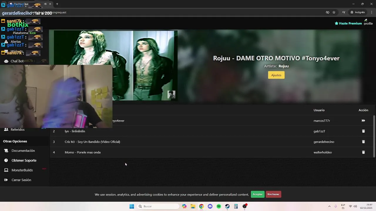The width and height of the screenshot is (376, 211).
Task: Click Hazte Premium link
Action: [348, 23]
